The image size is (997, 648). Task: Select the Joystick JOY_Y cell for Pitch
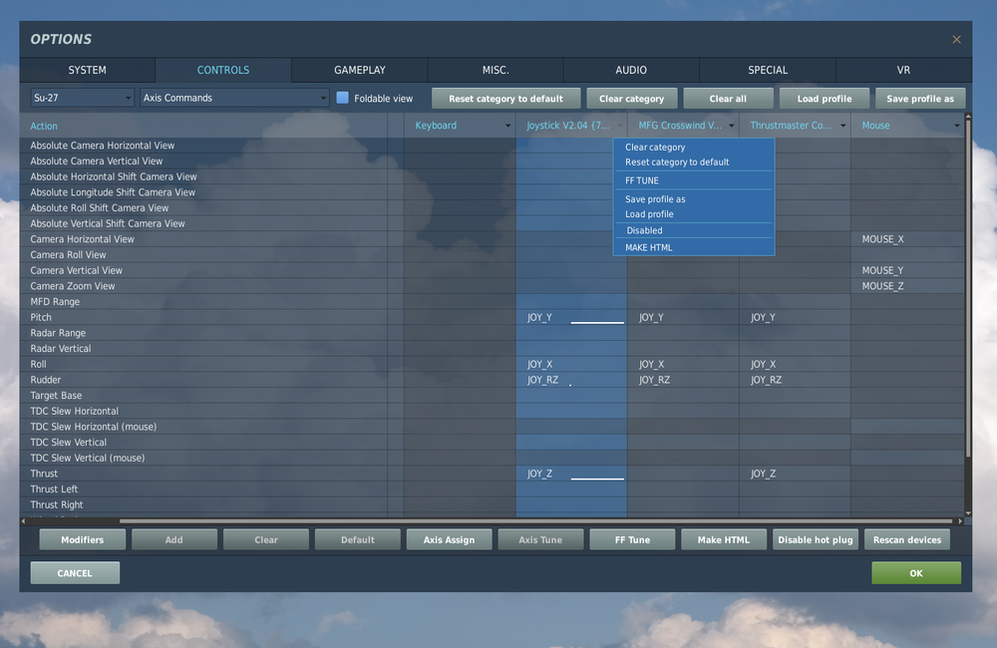pos(571,317)
